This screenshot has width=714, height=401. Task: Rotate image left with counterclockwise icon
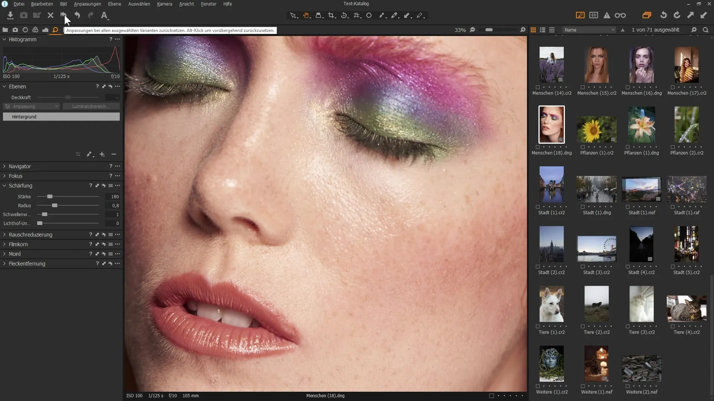coord(663,15)
